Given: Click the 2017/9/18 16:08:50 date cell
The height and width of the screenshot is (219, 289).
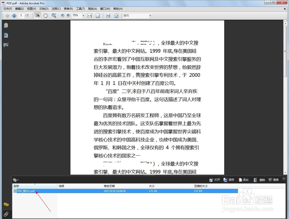Looking at the screenshot, I should (115, 191).
